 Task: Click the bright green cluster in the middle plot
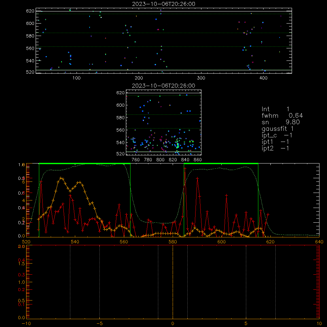point(178,145)
